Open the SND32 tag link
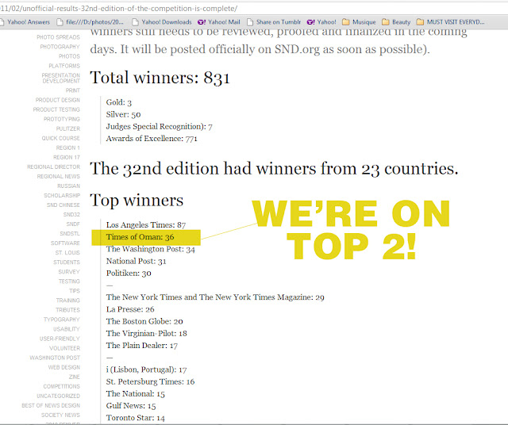The height and width of the screenshot is (425, 508). (x=71, y=215)
